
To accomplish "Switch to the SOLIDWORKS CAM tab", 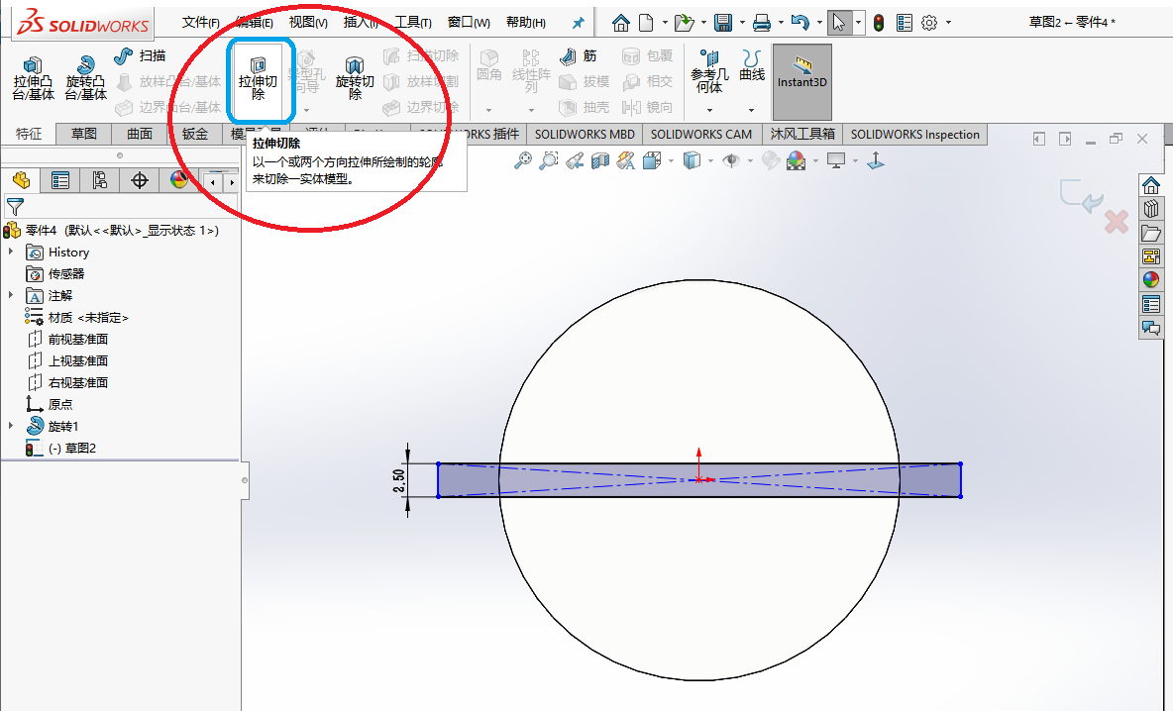I will (x=701, y=134).
